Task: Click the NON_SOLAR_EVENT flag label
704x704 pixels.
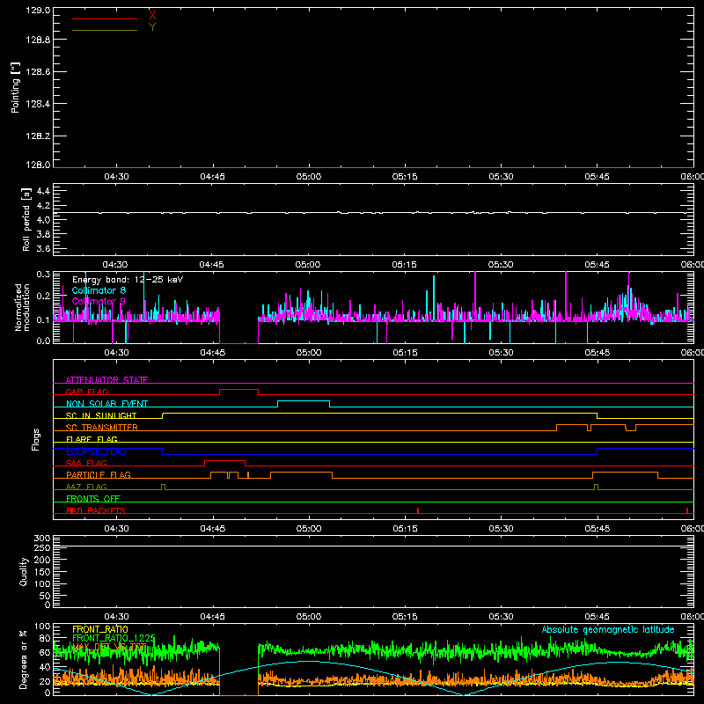Action: tap(106, 404)
